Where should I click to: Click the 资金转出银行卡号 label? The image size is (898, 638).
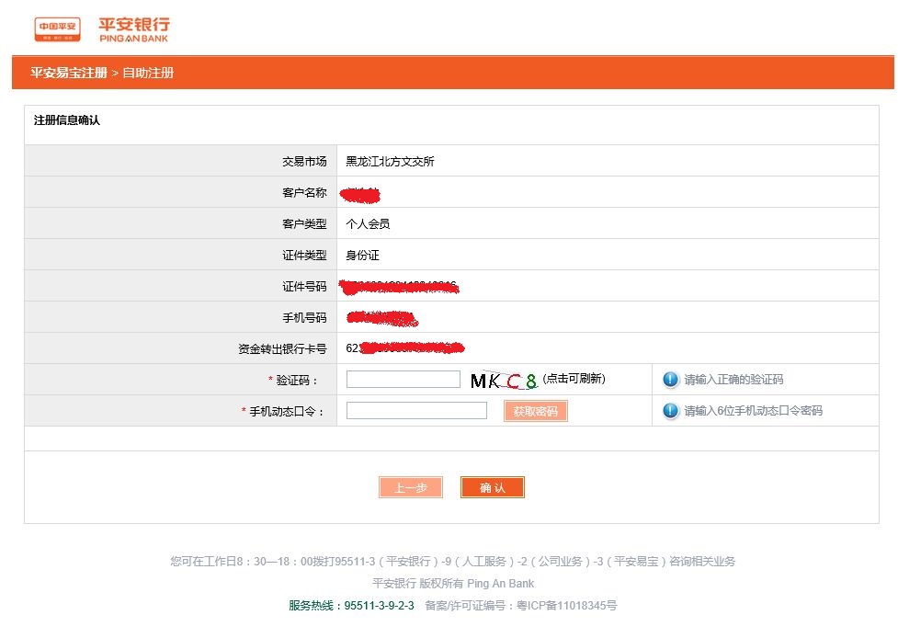282,348
